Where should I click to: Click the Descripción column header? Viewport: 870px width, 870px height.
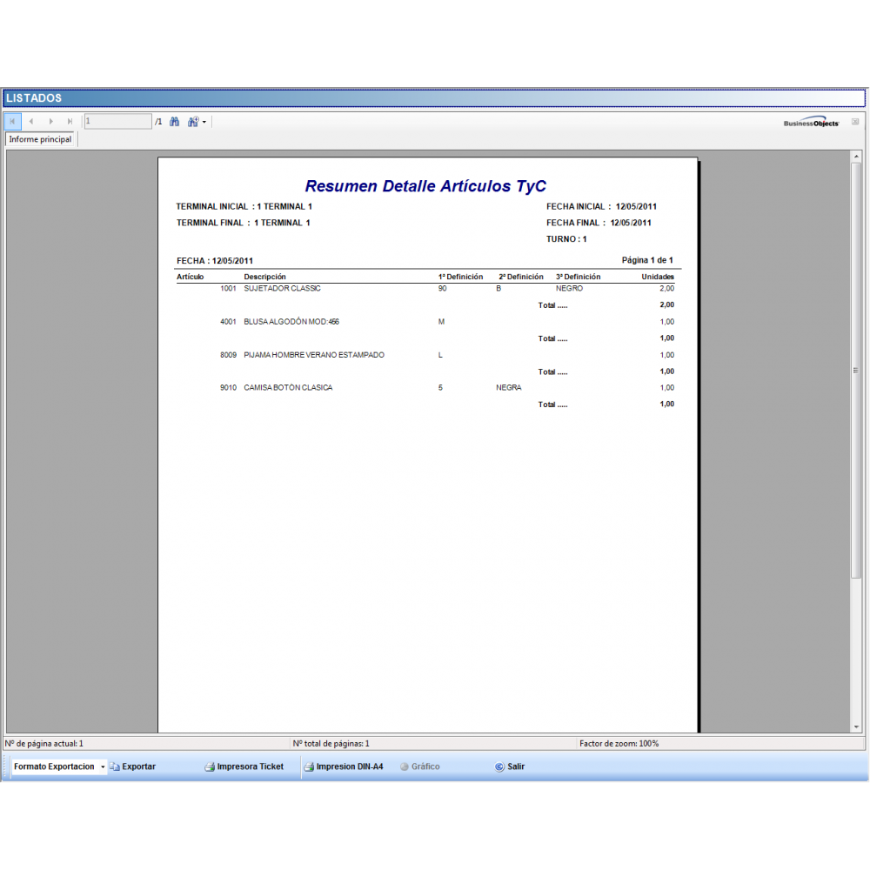(264, 277)
